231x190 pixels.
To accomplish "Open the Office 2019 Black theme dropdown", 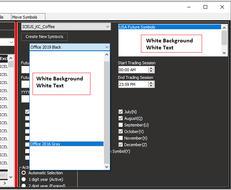I will click(x=70, y=47).
